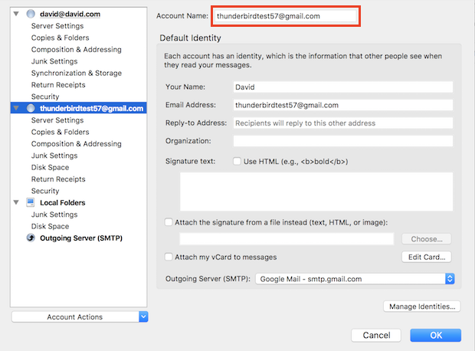Image resolution: width=475 pixels, height=351 pixels.
Task: Click the Your Name field
Action: 343,87
